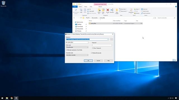Open the Windows Start menu

(2, 98)
